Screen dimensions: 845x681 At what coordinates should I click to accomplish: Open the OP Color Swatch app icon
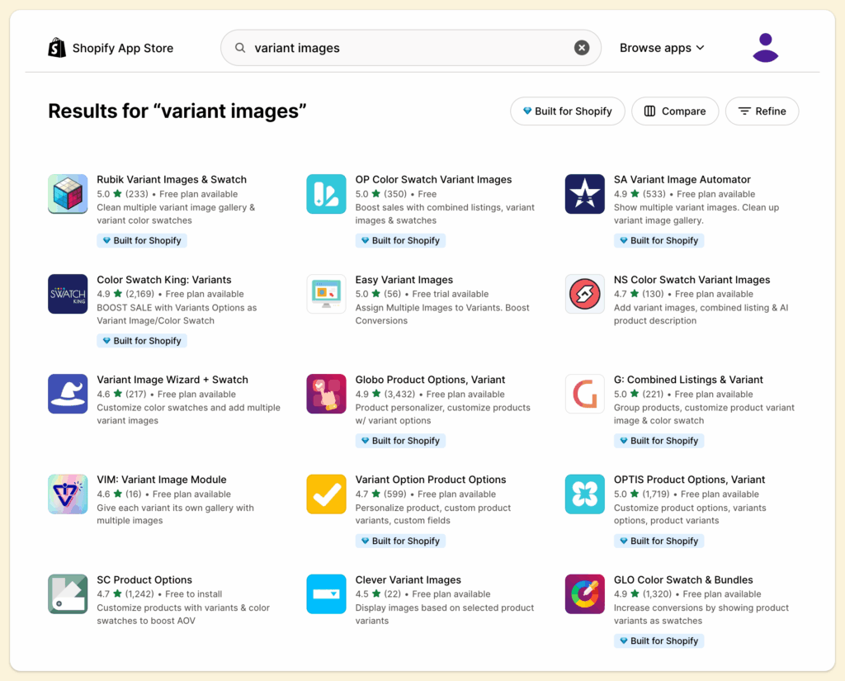pos(326,194)
